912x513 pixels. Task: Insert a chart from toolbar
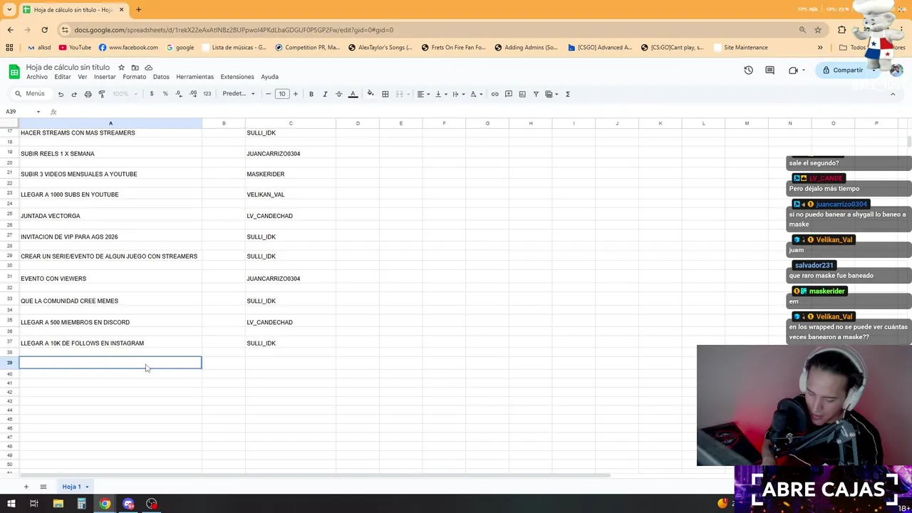click(522, 94)
